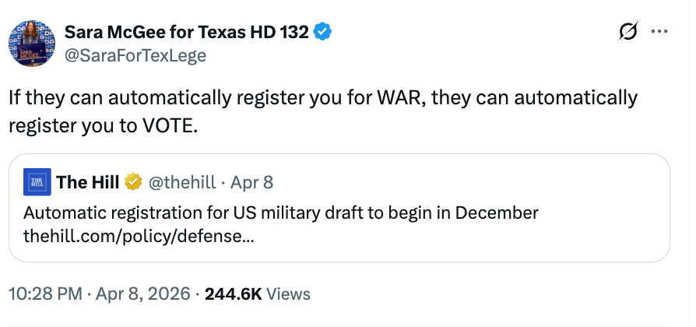Click The Hill display name in quoted post
This screenshot has height=327, width=696.
pyautogui.click(x=87, y=182)
